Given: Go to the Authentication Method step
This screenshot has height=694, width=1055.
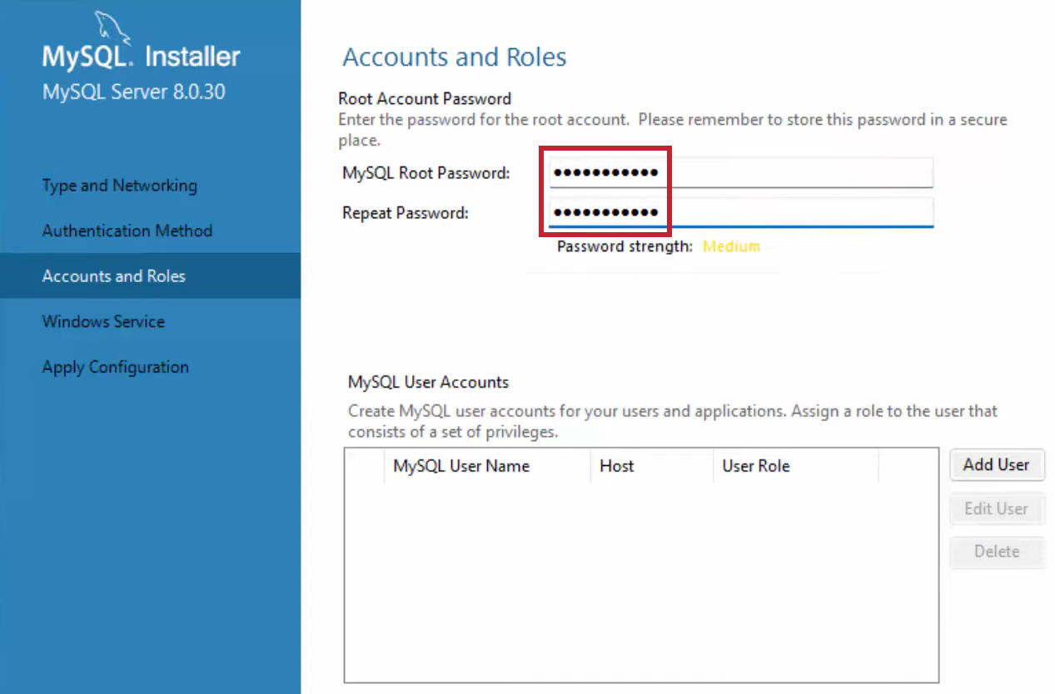Looking at the screenshot, I should click(x=127, y=231).
